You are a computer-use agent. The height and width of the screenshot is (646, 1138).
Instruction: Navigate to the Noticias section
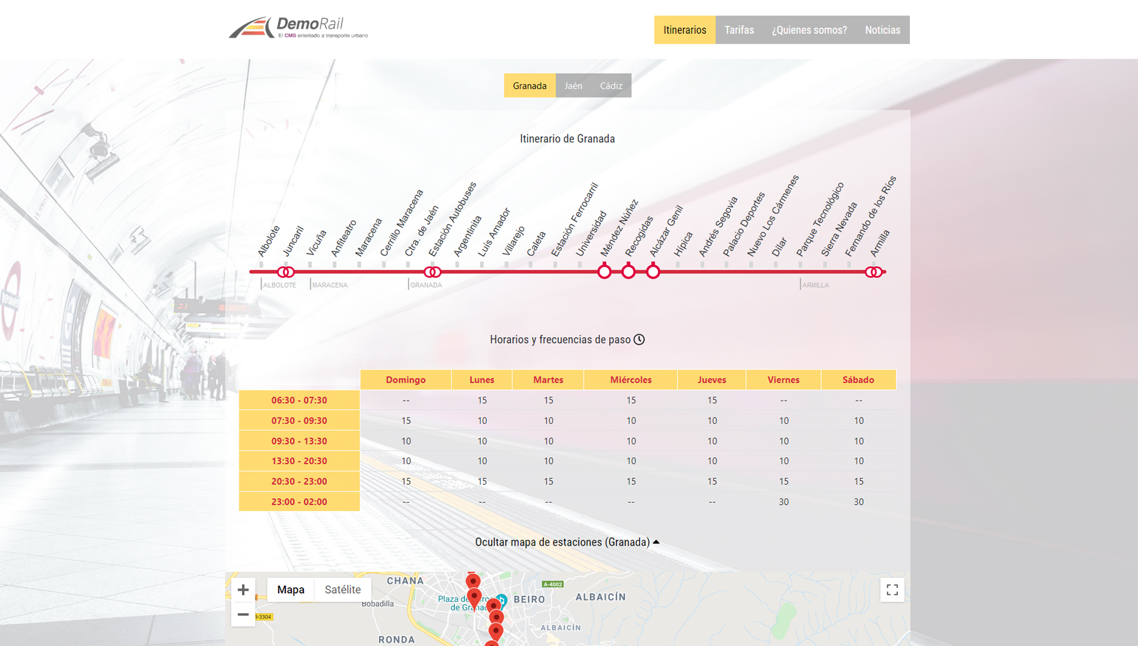tap(882, 29)
